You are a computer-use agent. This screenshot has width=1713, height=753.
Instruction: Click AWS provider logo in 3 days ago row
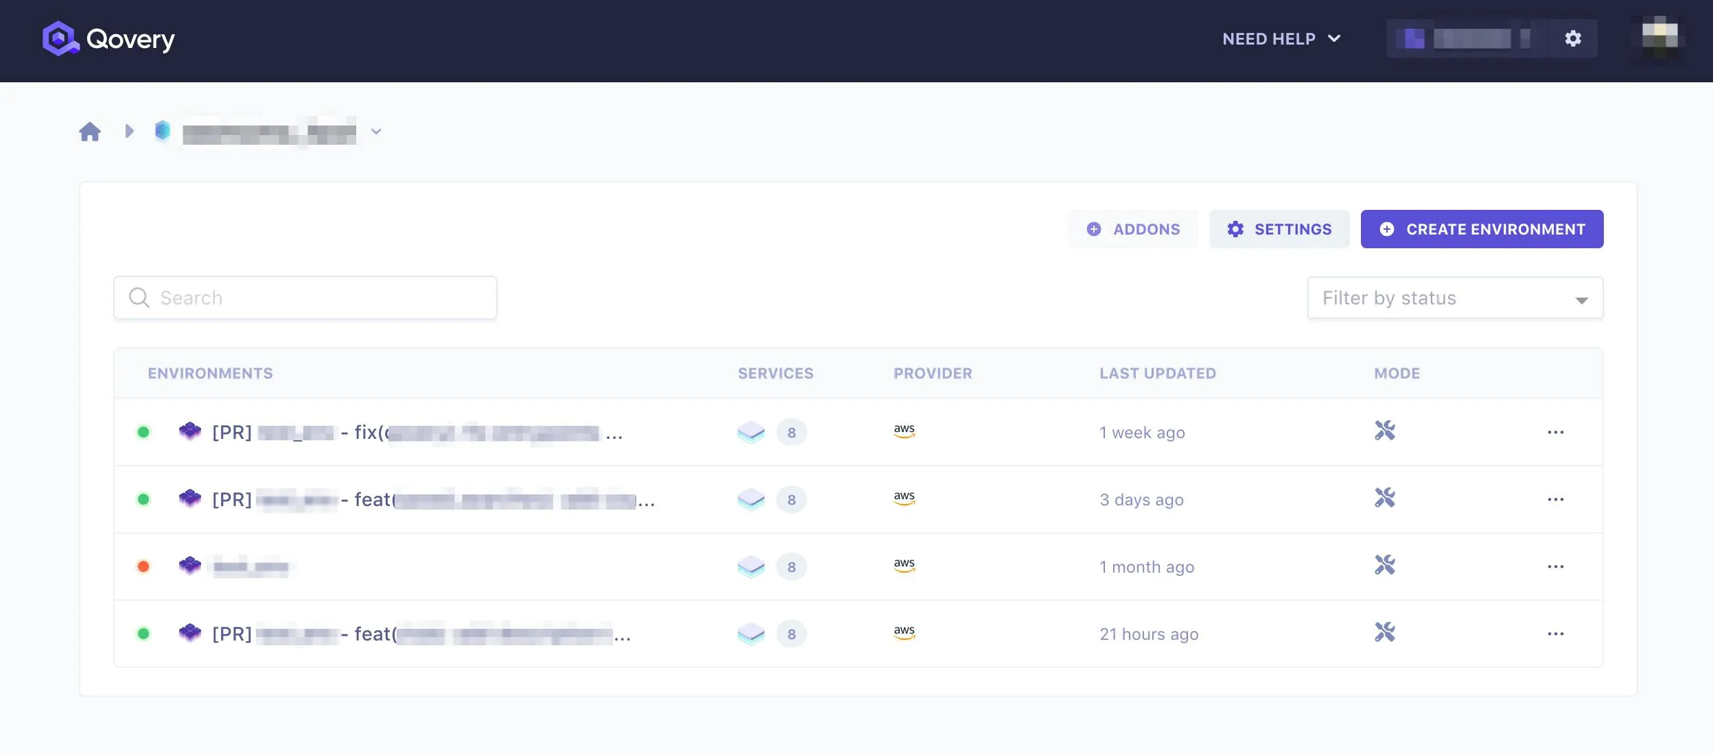coord(905,498)
